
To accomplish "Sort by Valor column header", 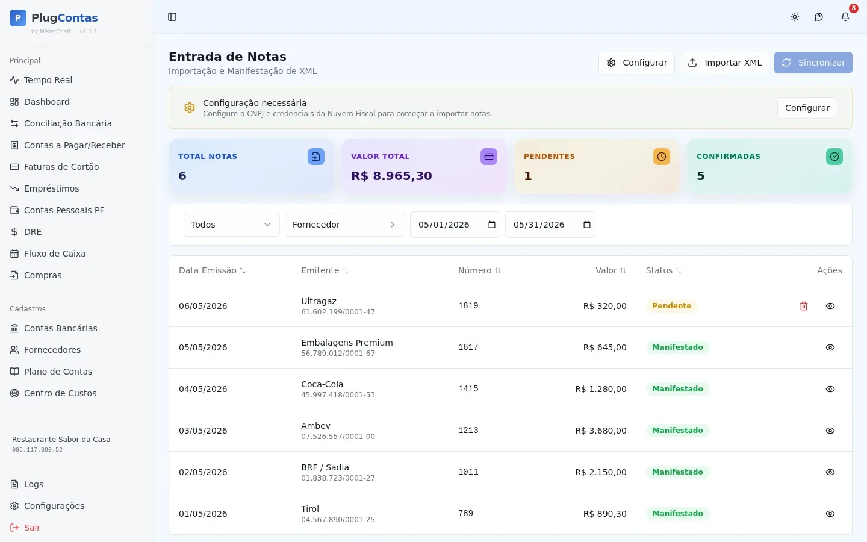I will 611,270.
